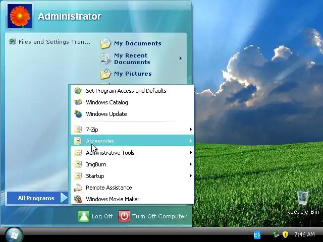
Task: Click the Set Program Access and Defaults icon
Action: coord(78,91)
